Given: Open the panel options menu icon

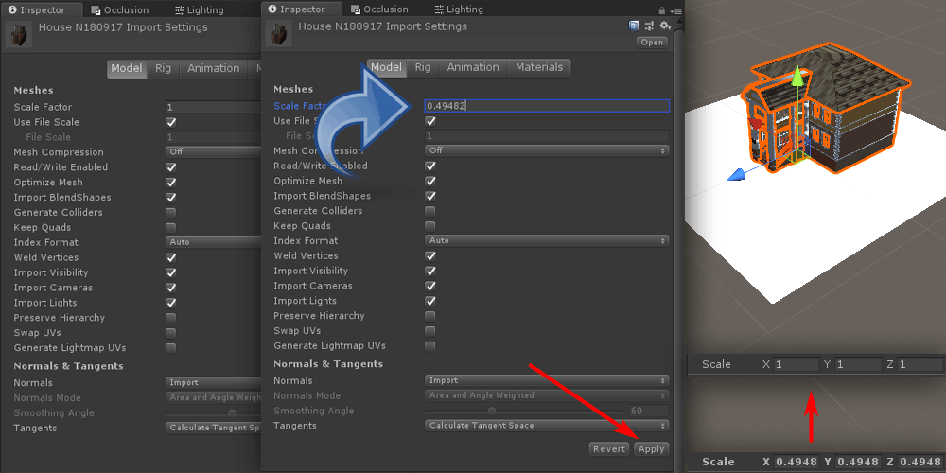Looking at the screenshot, I should [x=675, y=11].
